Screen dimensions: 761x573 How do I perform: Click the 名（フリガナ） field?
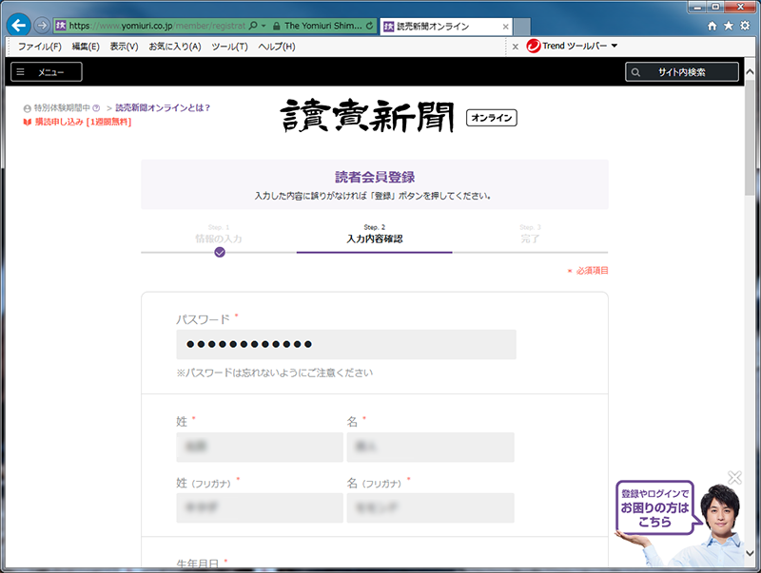pos(431,508)
